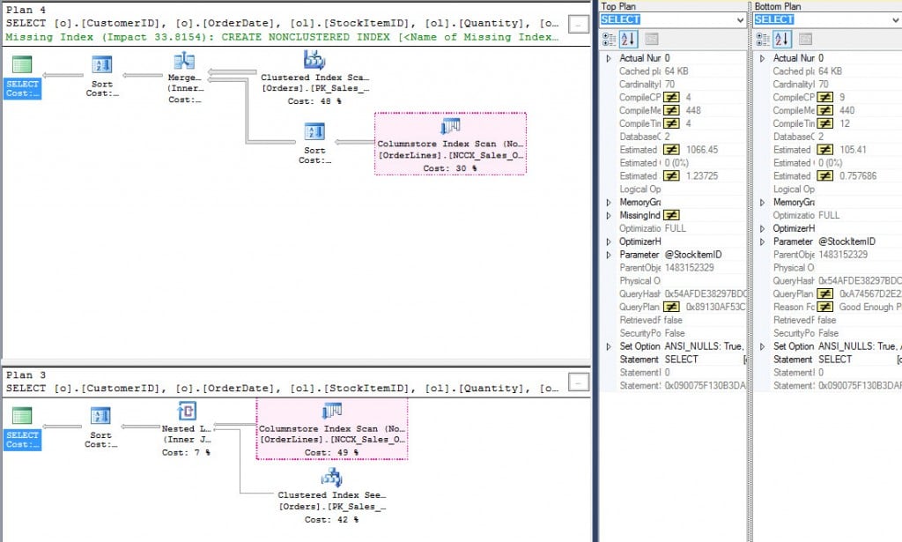Select the Nested Loops operator in Plan 3

tap(186, 411)
